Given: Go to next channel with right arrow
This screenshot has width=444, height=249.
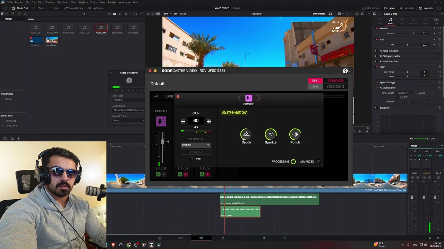Looking at the screenshot, I should (x=258, y=98).
